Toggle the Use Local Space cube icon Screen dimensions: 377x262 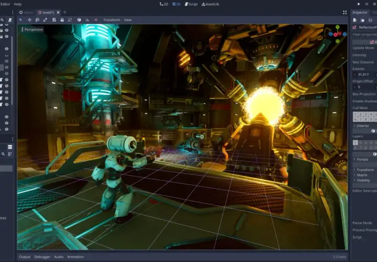pos(79,20)
